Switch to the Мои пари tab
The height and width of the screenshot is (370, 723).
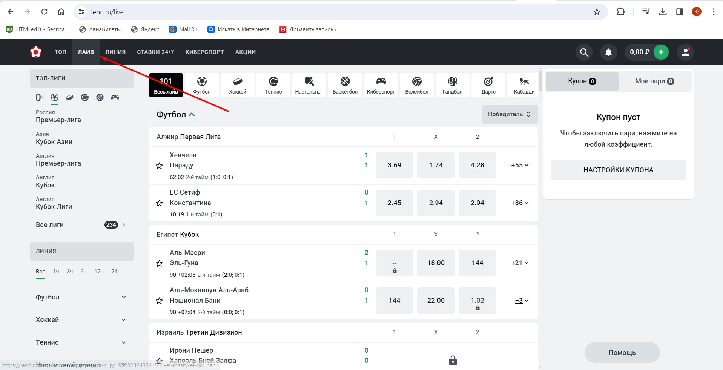(x=654, y=81)
